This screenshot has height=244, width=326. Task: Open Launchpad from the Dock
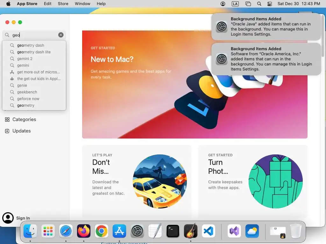coord(48,231)
